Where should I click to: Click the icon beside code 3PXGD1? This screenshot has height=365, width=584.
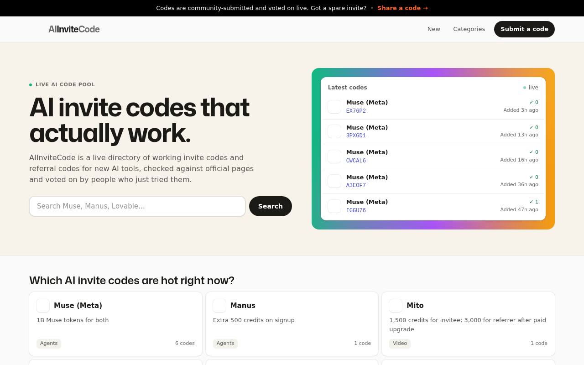(334, 131)
